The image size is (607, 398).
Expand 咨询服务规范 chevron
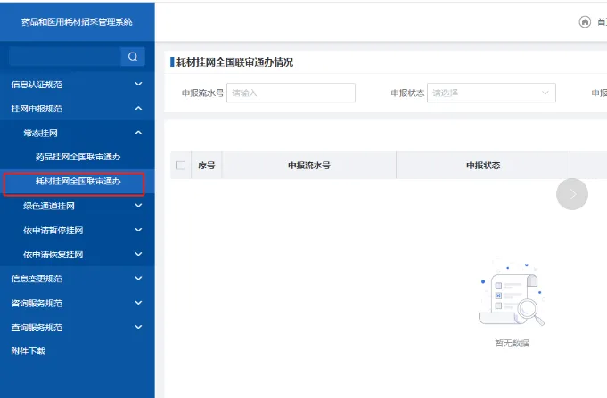coord(138,303)
